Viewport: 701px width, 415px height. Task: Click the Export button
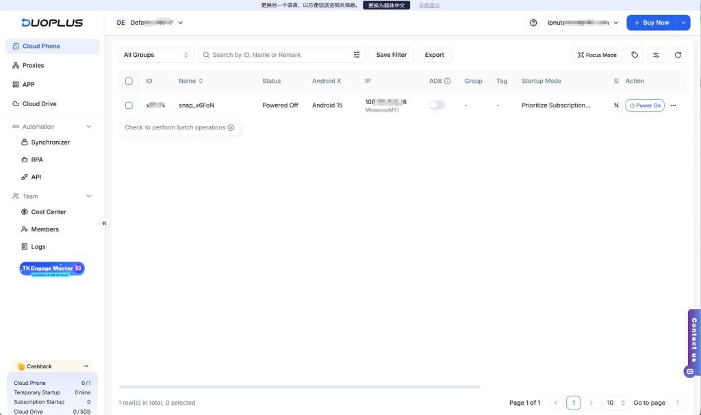point(434,55)
